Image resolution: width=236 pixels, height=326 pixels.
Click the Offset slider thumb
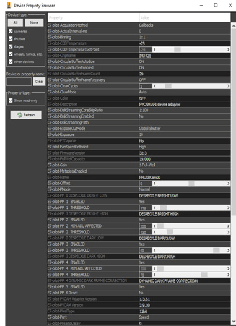[191, 183]
